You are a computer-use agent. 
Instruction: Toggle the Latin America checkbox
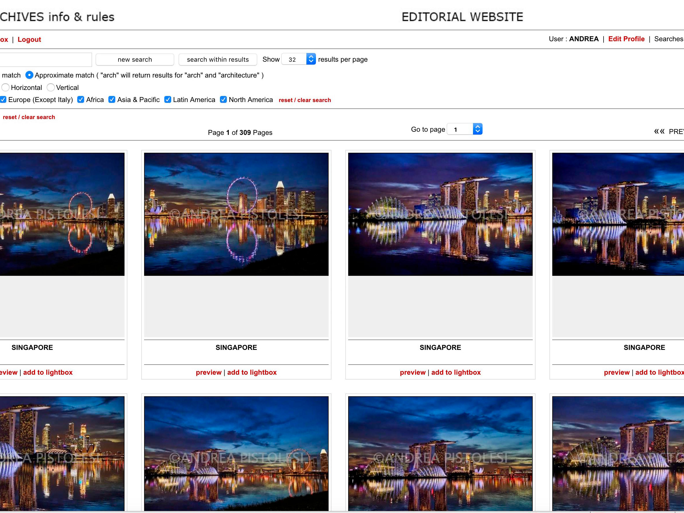[167, 99]
